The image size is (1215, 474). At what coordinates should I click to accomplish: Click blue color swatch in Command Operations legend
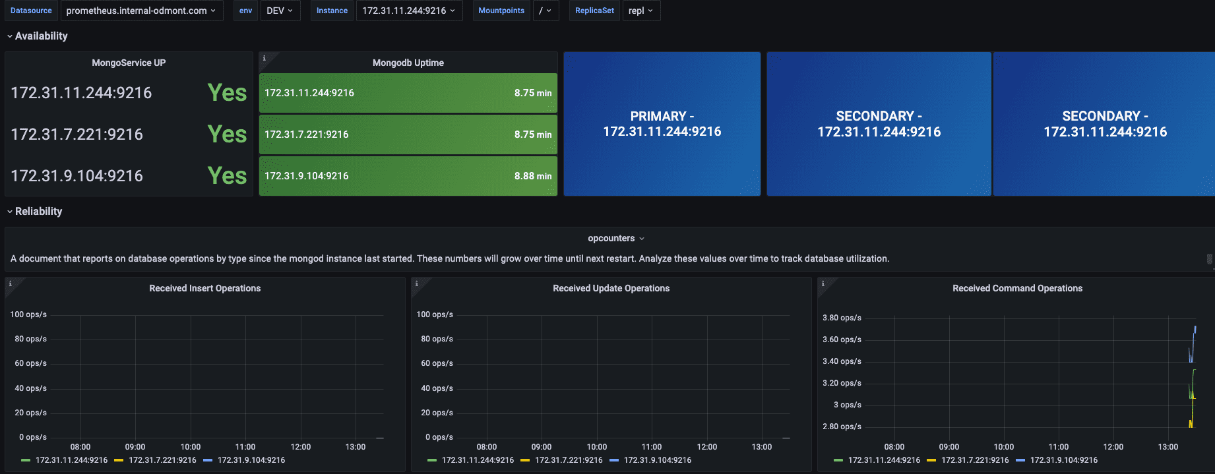(x=1020, y=460)
